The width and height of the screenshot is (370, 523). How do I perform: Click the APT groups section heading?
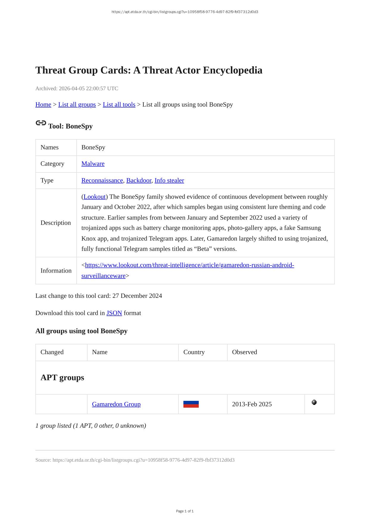click(x=62, y=377)
